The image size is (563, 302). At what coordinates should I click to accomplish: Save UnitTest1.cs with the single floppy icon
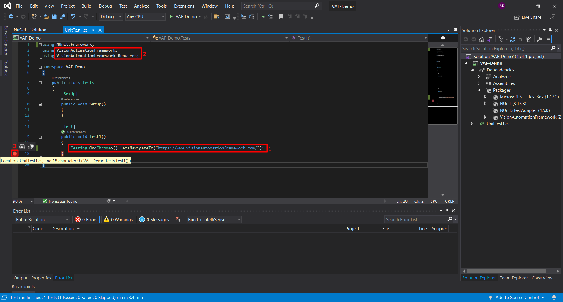tap(54, 17)
